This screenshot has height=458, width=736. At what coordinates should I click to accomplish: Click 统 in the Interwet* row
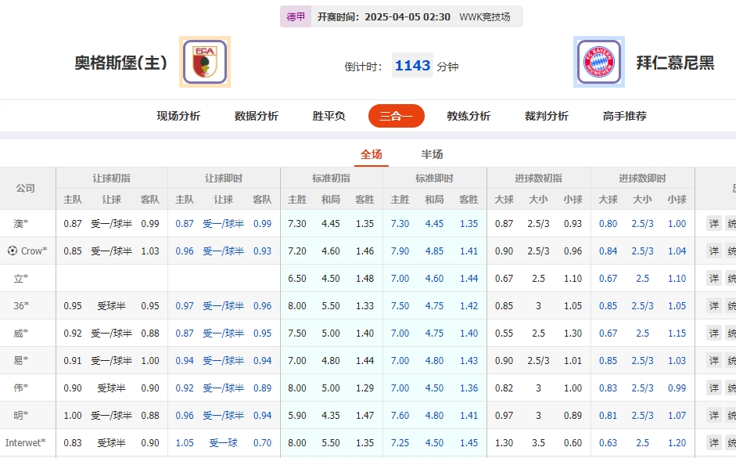click(x=733, y=442)
